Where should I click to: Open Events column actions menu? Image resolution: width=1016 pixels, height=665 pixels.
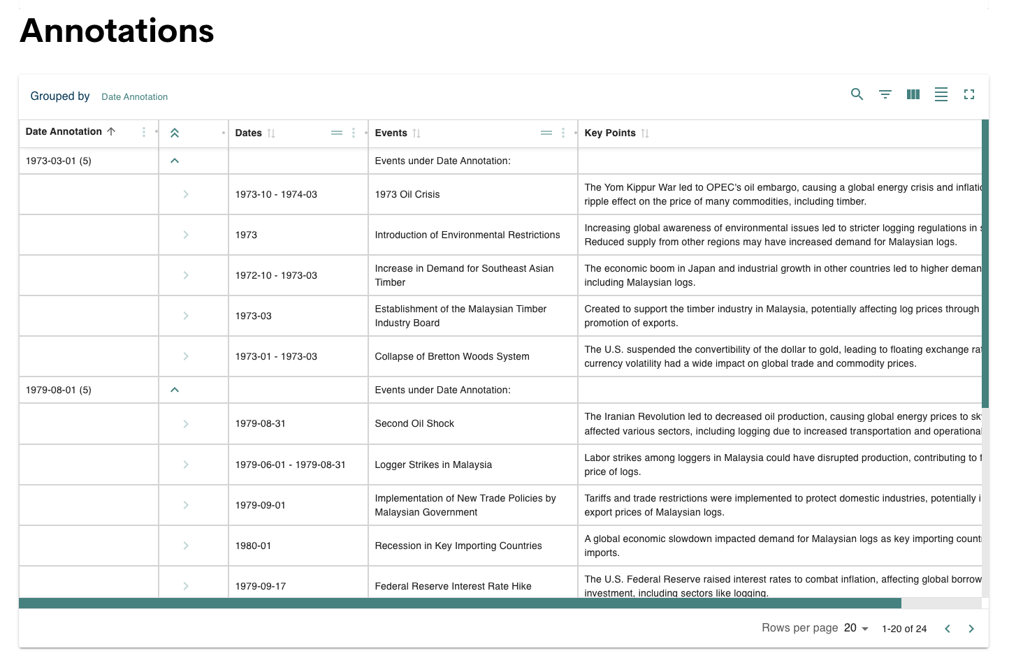563,133
